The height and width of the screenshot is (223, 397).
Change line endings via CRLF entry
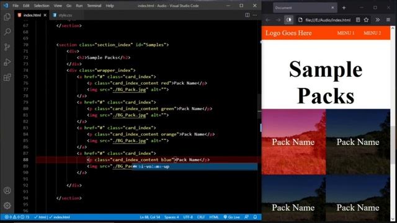(x=201, y=217)
